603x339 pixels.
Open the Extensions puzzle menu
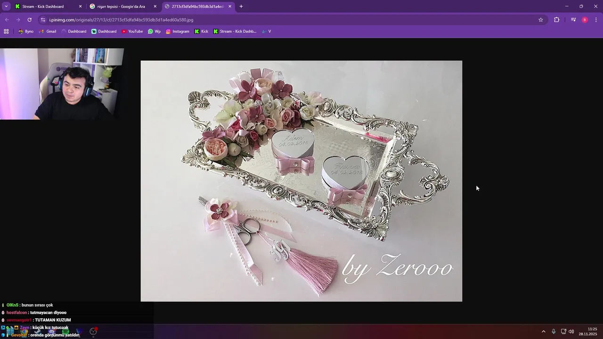[x=557, y=20]
